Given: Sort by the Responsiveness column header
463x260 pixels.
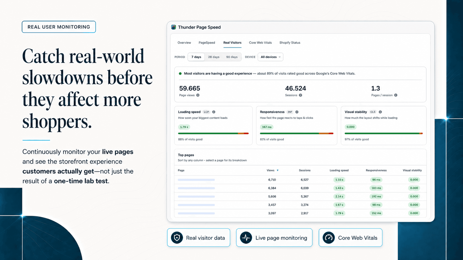Looking at the screenshot, I should point(376,170).
